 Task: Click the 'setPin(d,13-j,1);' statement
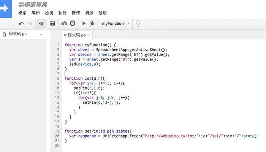point(101,103)
